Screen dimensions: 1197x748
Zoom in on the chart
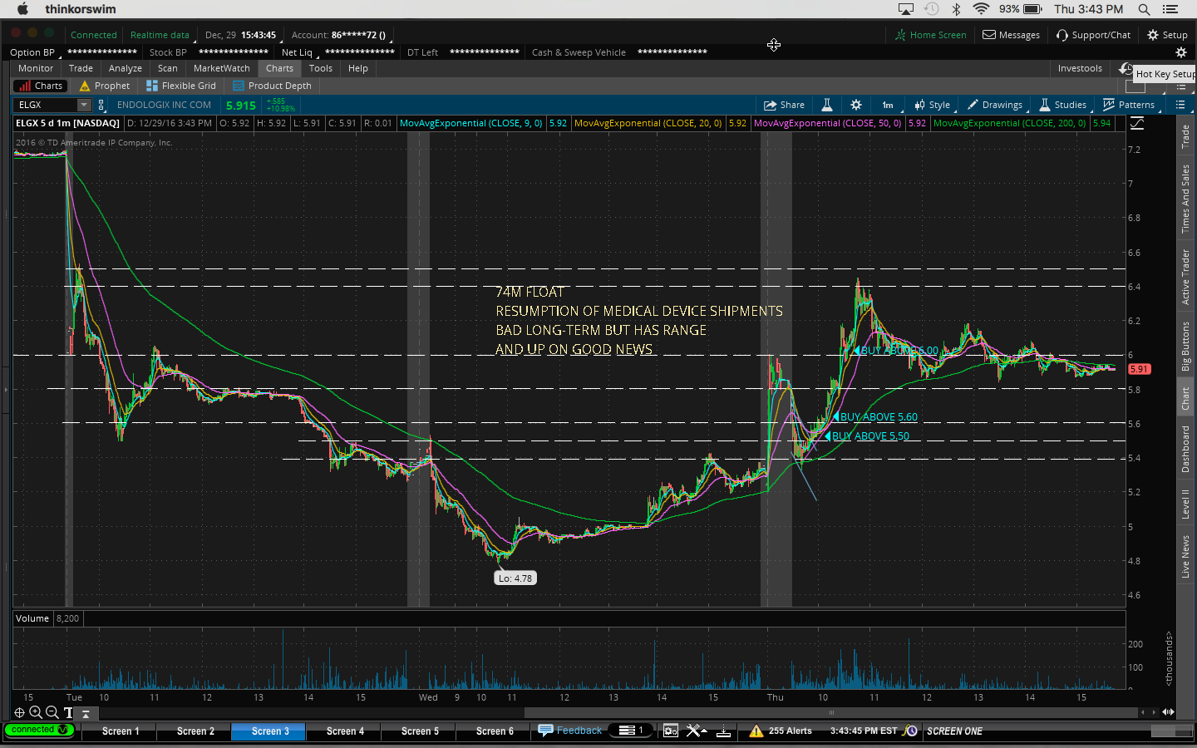36,712
